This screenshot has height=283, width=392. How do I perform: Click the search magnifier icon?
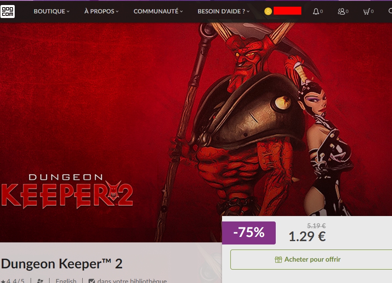point(390,11)
